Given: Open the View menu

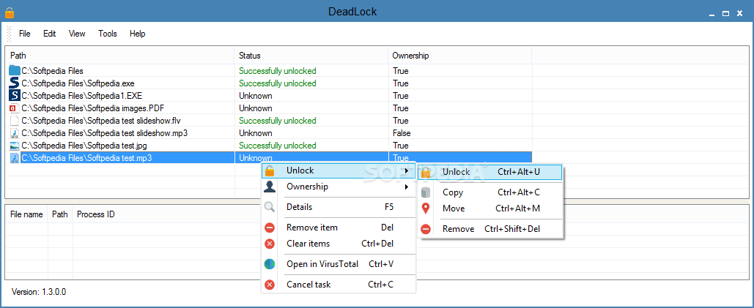Looking at the screenshot, I should [77, 34].
